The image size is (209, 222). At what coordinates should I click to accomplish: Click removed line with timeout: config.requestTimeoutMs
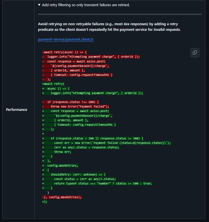[x=77, y=75]
